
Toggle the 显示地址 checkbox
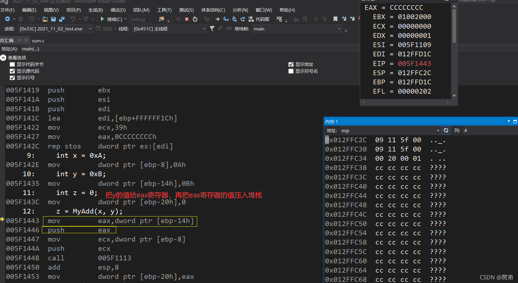(x=291, y=64)
